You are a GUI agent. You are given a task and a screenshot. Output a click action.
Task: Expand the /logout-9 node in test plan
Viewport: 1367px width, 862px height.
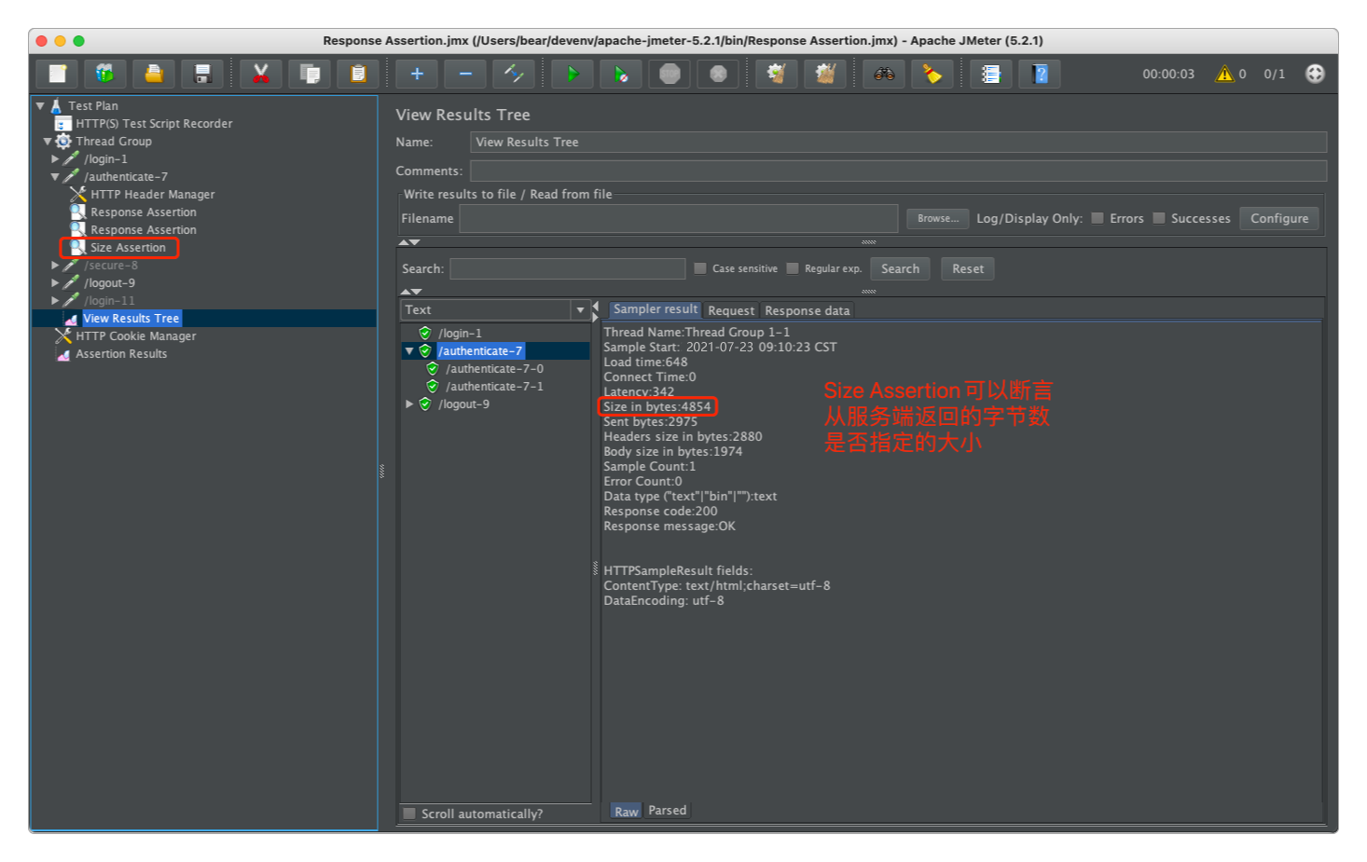pyautogui.click(x=55, y=283)
